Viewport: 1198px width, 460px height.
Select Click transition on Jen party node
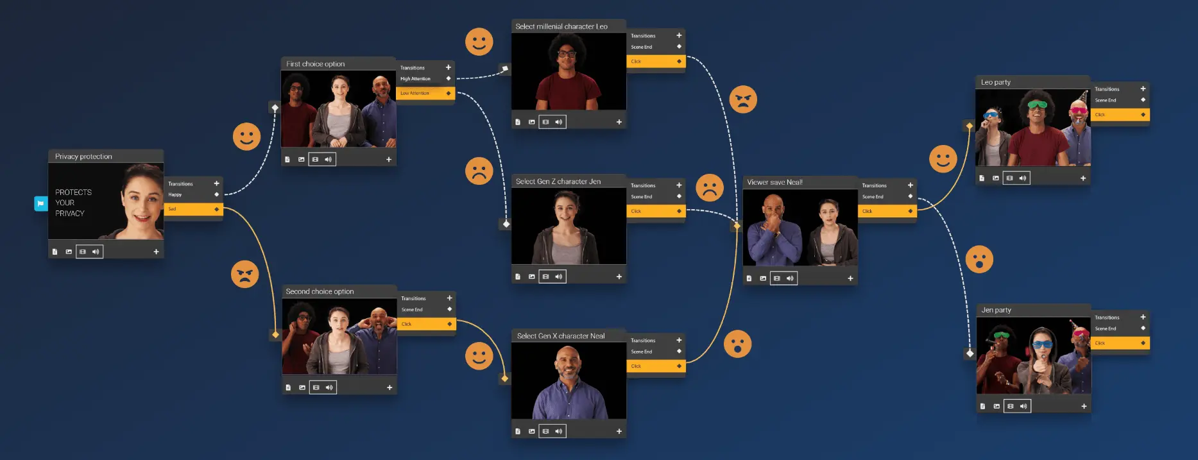click(1120, 343)
